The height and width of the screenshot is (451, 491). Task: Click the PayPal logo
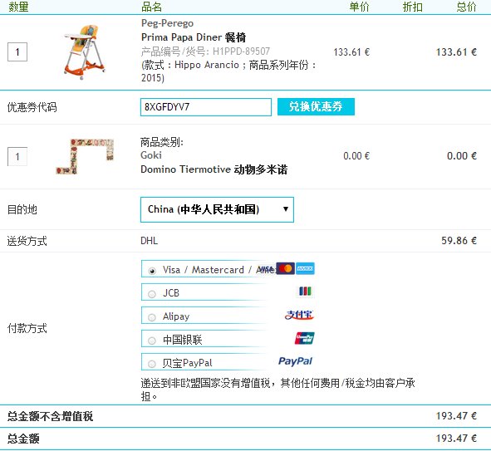click(295, 361)
